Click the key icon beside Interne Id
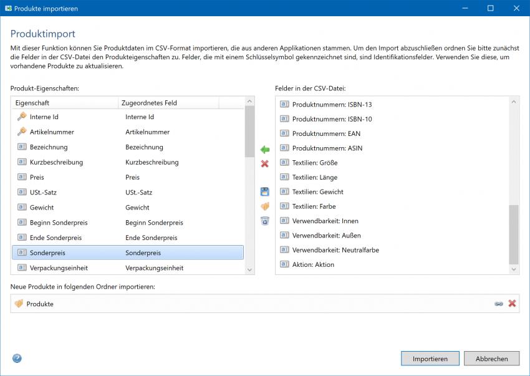 pyautogui.click(x=22, y=117)
